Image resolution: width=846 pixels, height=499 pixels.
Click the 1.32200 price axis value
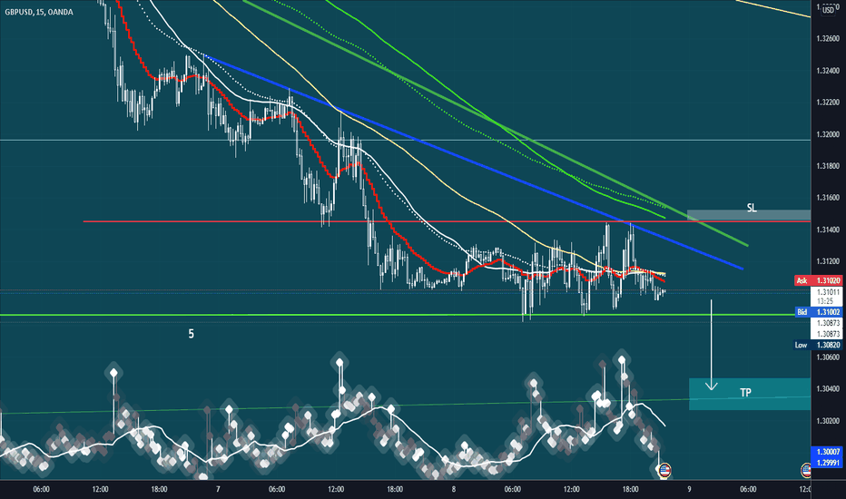click(828, 102)
